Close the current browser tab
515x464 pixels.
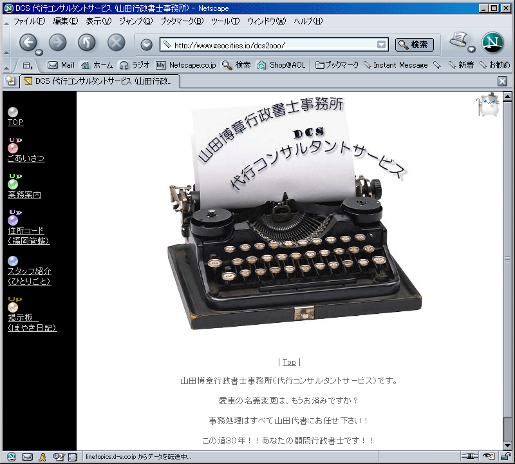click(502, 81)
